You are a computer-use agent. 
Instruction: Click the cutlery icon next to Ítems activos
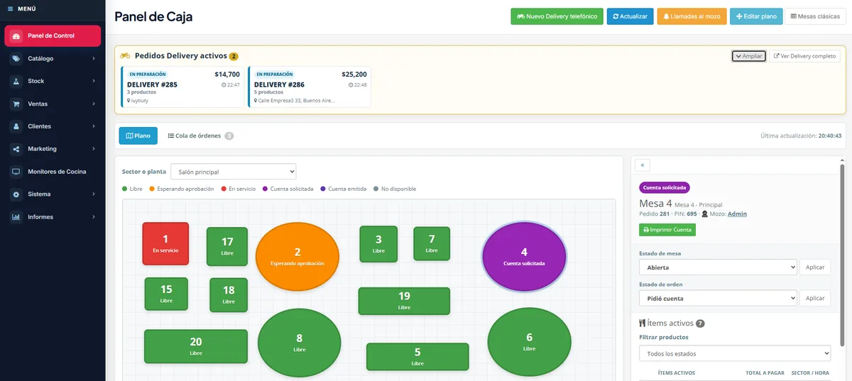point(643,323)
